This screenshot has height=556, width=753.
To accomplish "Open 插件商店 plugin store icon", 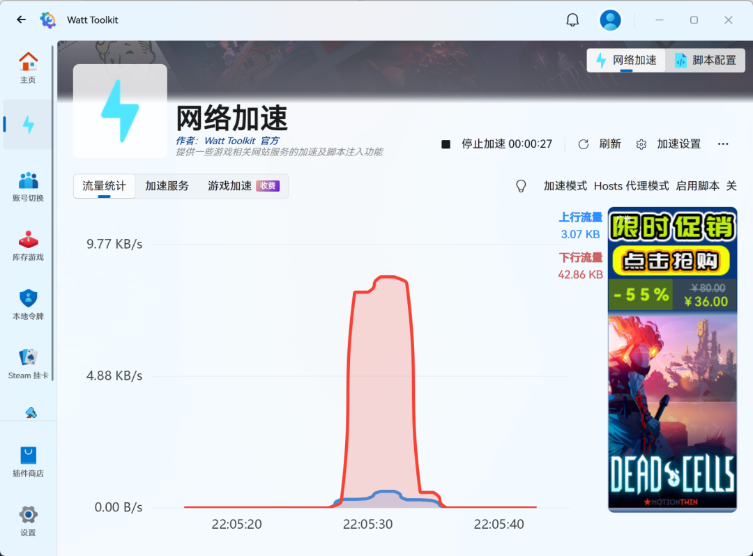I will pos(28,462).
